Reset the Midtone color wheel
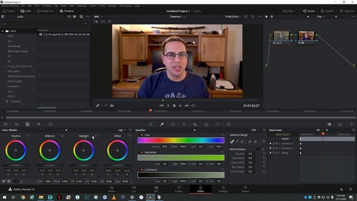The image size is (357, 201). coord(62,136)
